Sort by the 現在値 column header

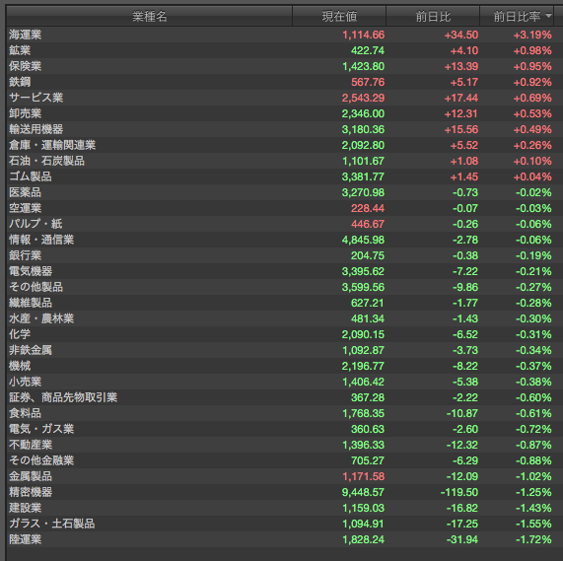(x=339, y=16)
